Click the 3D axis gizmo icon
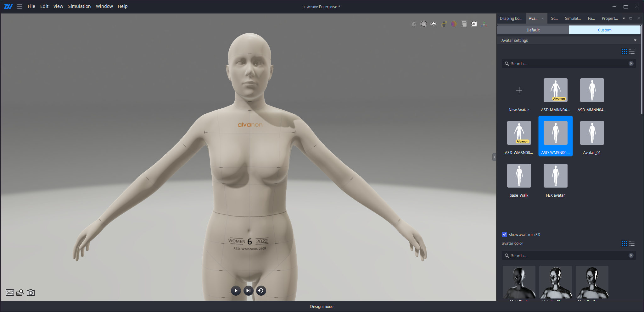 [484, 24]
